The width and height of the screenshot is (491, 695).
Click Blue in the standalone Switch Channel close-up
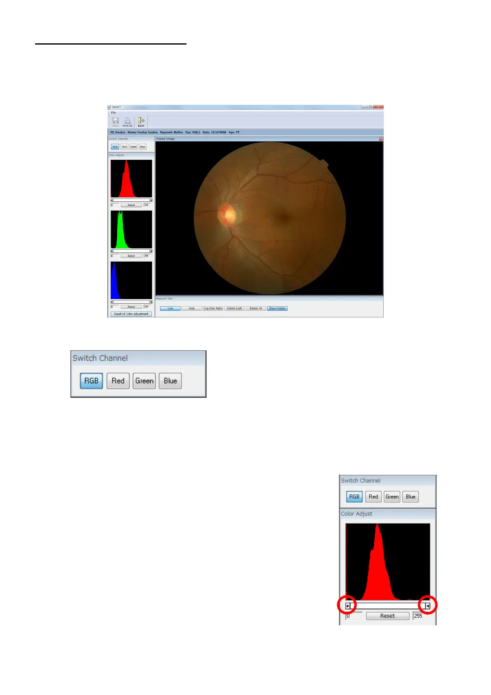pos(170,381)
